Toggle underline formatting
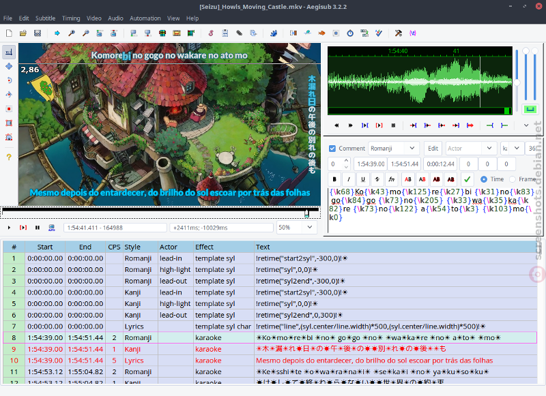546x396 pixels. 363,179
